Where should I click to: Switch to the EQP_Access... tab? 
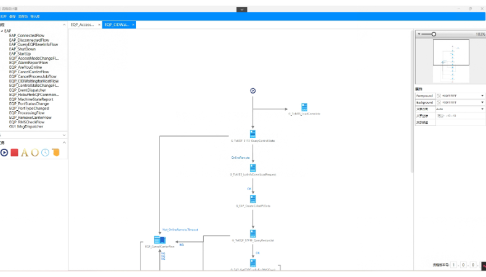[x=83, y=25]
